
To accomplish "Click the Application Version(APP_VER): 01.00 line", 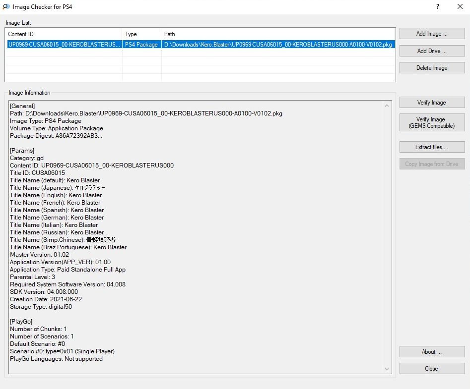I will point(60,262).
